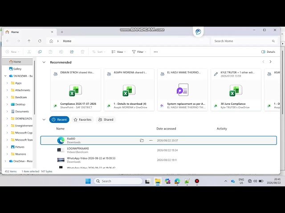Open System replacement recommended card
This screenshot has height=213, width=285.
tap(183, 90)
